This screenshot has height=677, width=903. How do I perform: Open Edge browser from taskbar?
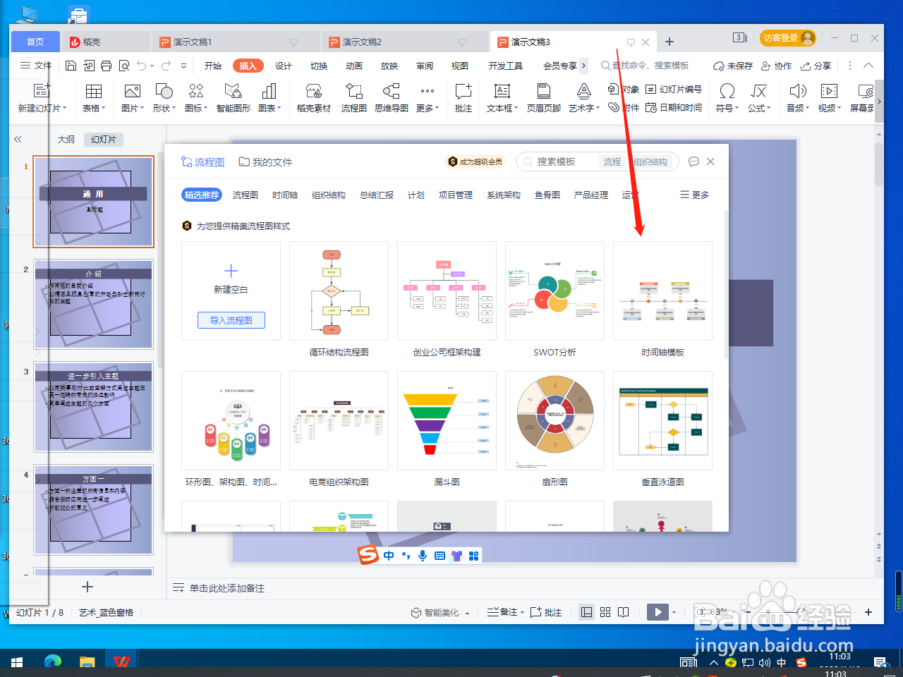click(52, 662)
